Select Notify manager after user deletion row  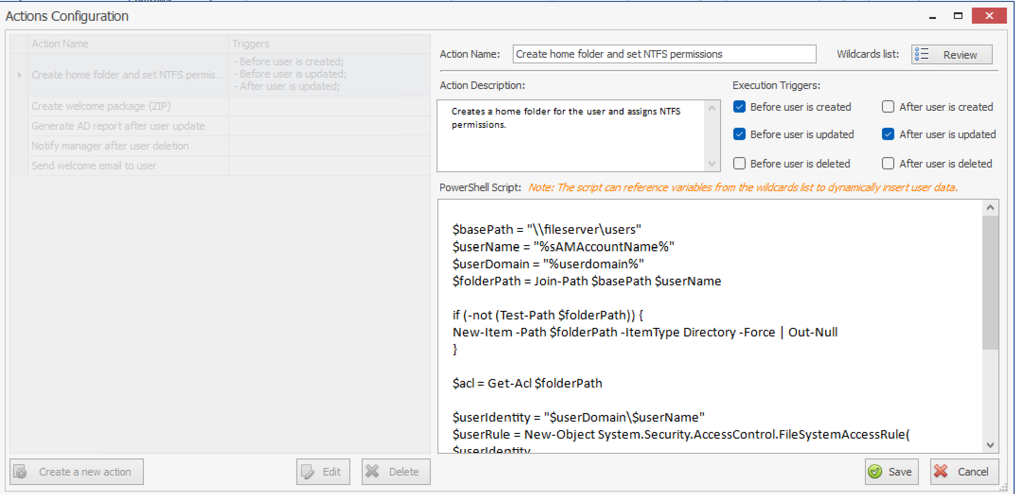128,146
